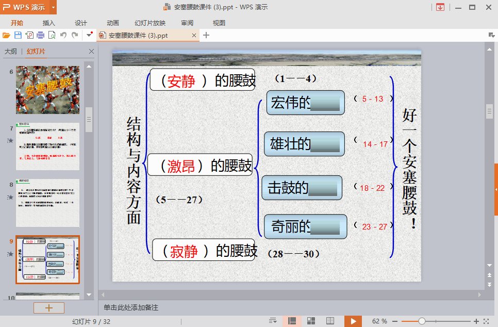Toggle normal view in the status bar

(x=291, y=321)
